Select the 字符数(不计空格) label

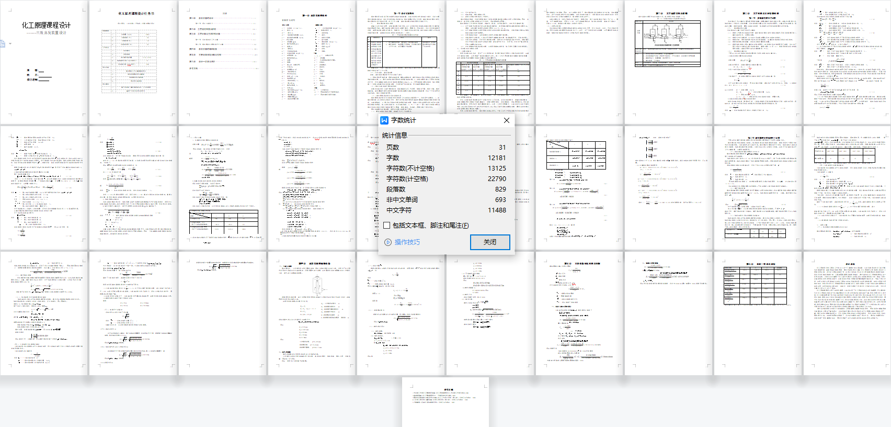click(x=410, y=168)
